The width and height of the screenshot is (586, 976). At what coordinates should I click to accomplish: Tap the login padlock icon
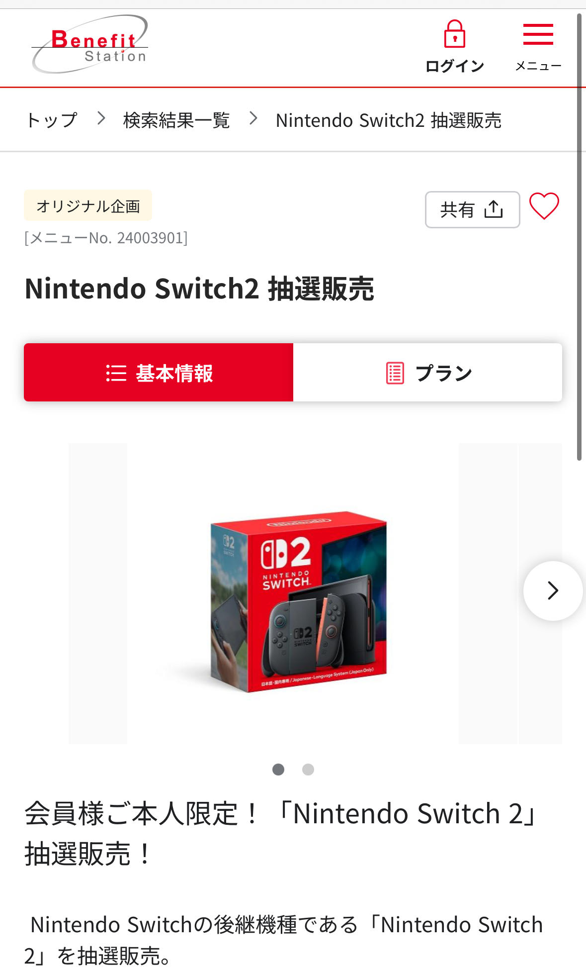[454, 34]
